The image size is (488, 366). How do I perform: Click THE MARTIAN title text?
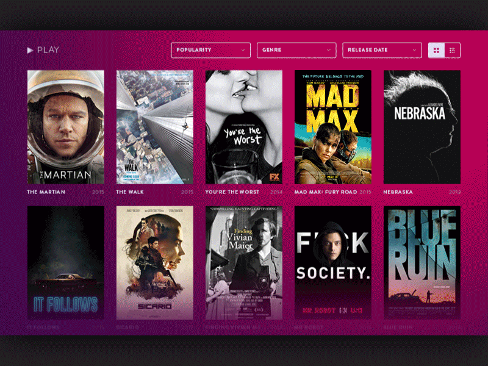46,192
